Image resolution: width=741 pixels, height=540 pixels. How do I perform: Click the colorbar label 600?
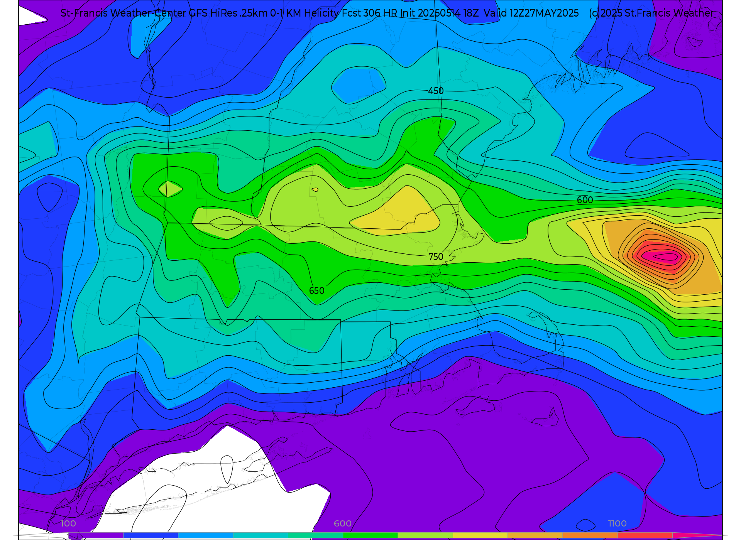343,523
